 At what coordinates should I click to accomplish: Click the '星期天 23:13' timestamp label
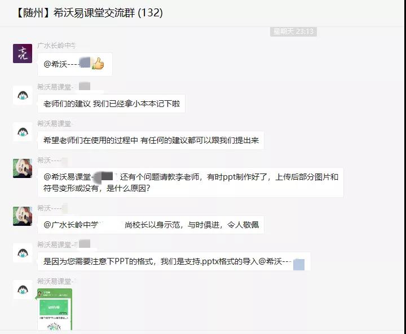point(293,32)
